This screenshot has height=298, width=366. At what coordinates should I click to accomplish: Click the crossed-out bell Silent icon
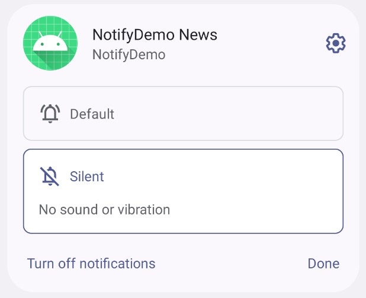click(50, 177)
